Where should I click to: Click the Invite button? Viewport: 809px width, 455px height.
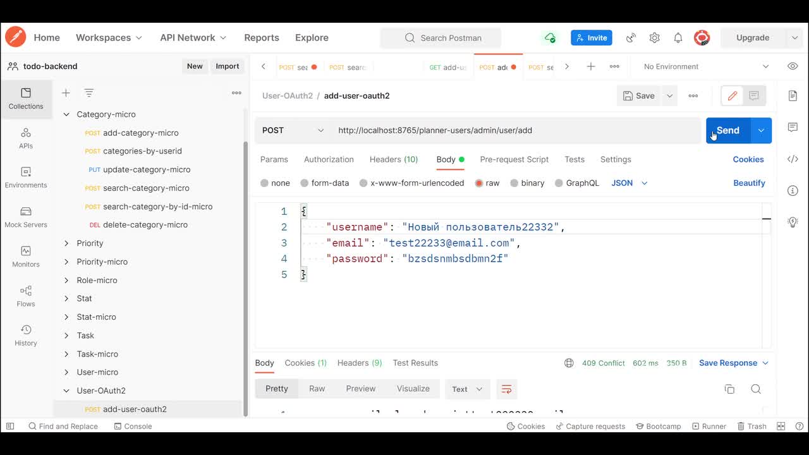pos(592,38)
